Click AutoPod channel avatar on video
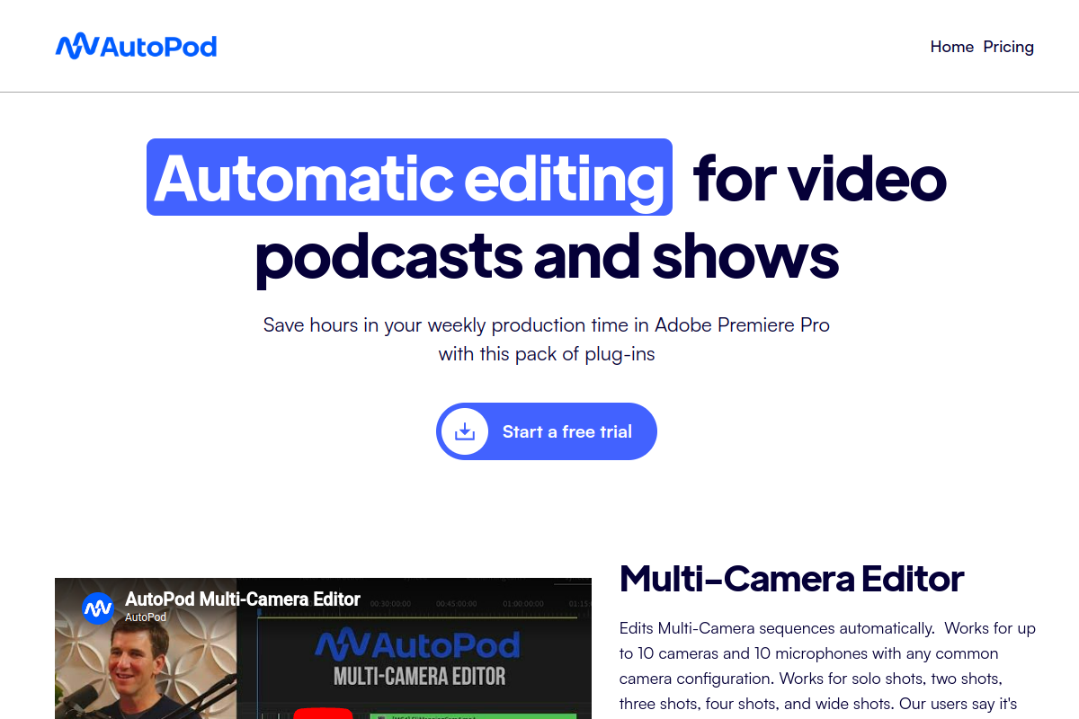1079x719 pixels. [x=98, y=608]
